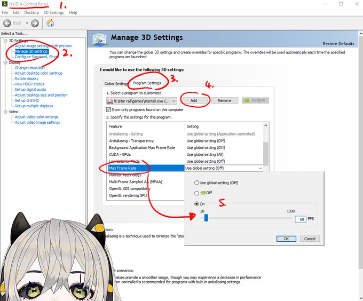The image size is (363, 301).
Task: Select the On radio button
Action: [x=196, y=204]
